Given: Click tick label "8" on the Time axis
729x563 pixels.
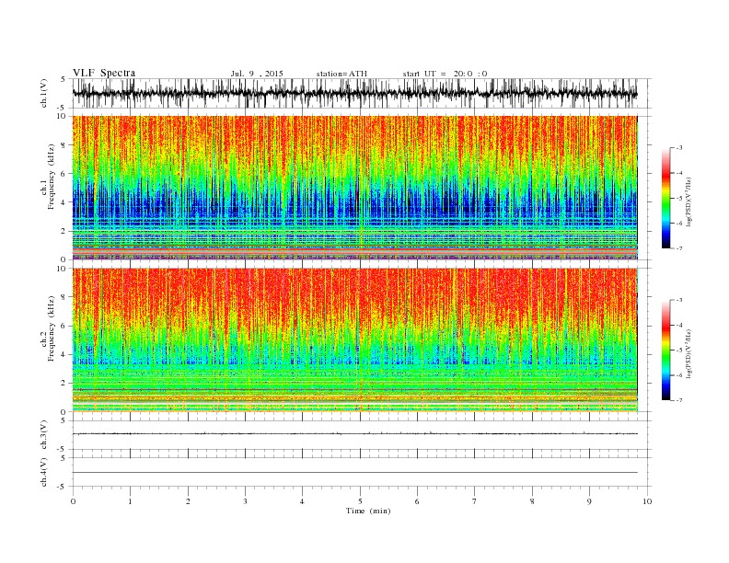Looking at the screenshot, I should point(532,501).
